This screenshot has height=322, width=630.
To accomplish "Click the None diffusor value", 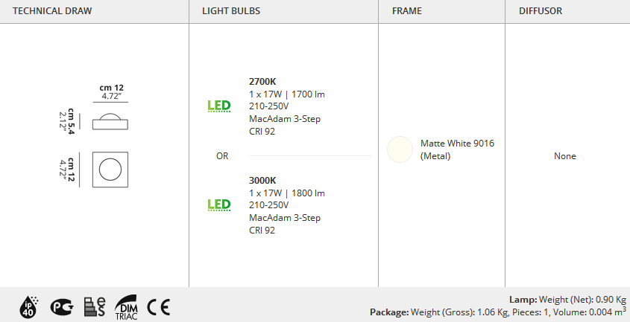I will [565, 156].
